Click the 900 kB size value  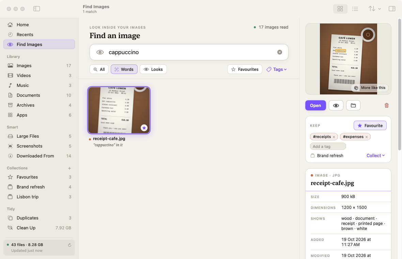(x=348, y=197)
